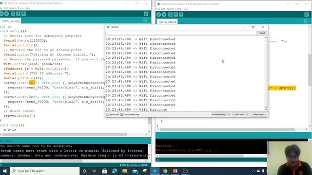Click New sketch icon in ESP32_Client window
312x175 pixels.
tap(170, 15)
